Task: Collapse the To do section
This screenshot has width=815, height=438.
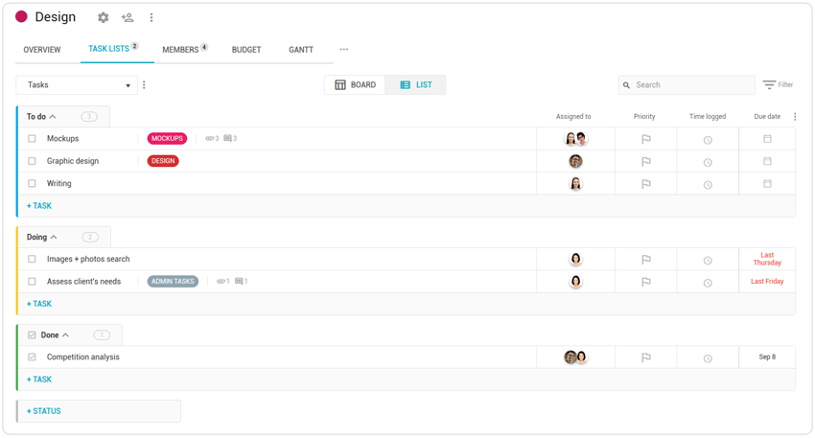Action: tap(53, 117)
